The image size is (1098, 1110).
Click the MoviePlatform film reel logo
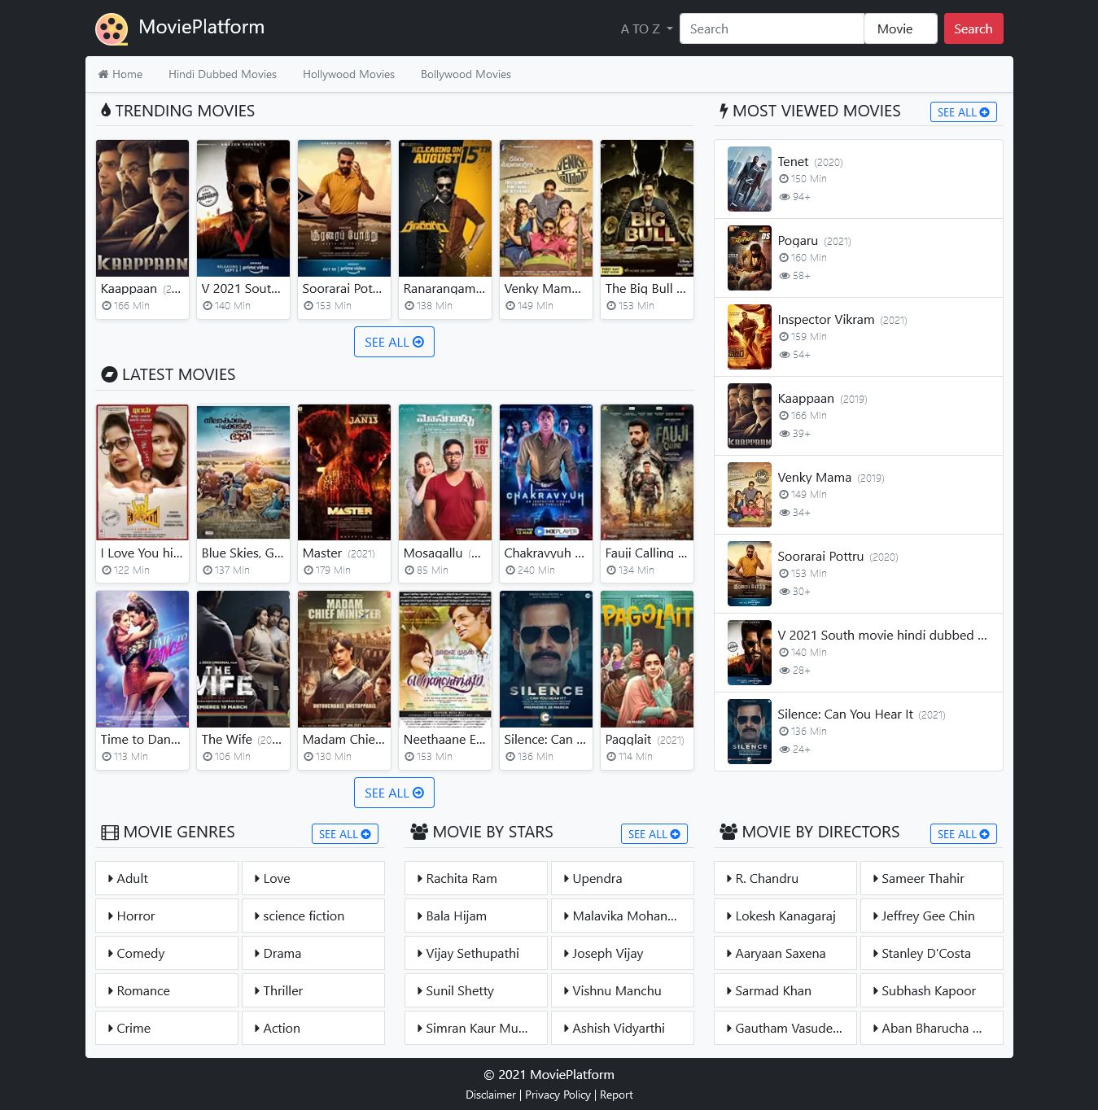tap(112, 28)
